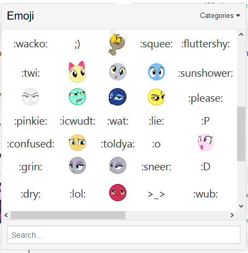Choose the pink laughing pony emoji
The width and height of the screenshot is (248, 253).
point(205,143)
